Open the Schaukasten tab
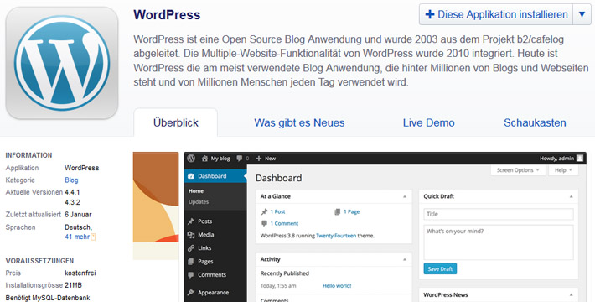The image size is (595, 302). click(535, 122)
